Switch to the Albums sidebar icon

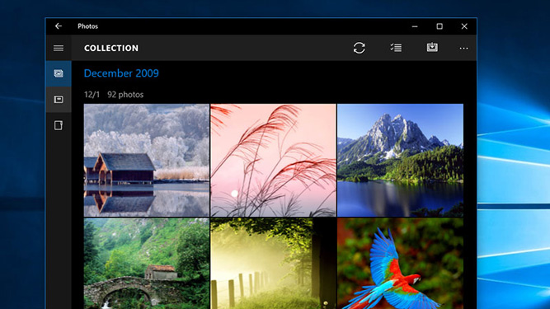[x=59, y=100]
